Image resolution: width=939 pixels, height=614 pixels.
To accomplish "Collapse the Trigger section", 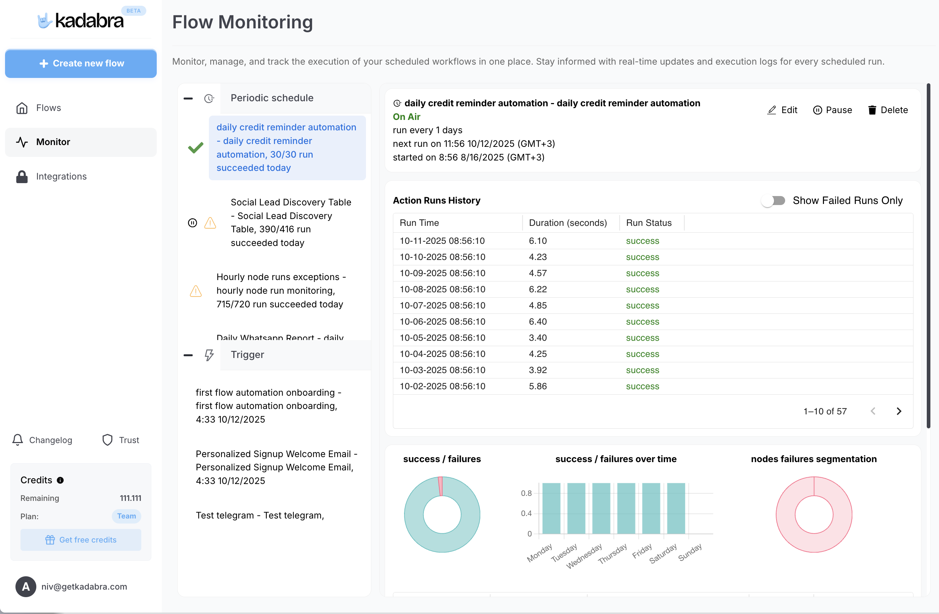I will click(188, 355).
